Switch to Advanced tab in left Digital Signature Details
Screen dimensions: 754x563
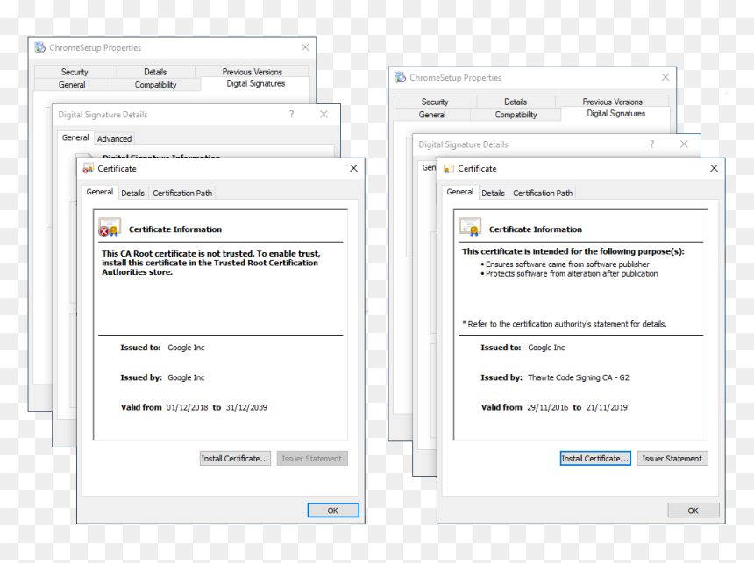(114, 139)
